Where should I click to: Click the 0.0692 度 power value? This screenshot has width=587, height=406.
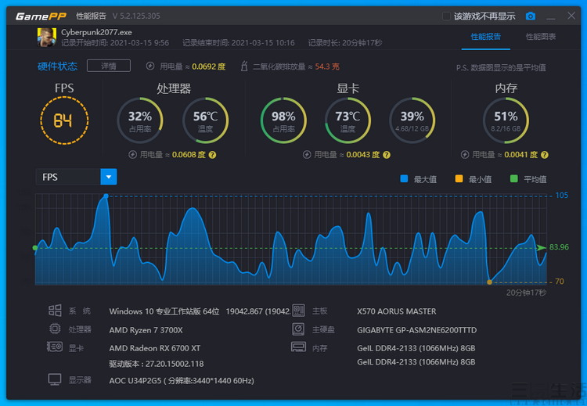pos(208,66)
